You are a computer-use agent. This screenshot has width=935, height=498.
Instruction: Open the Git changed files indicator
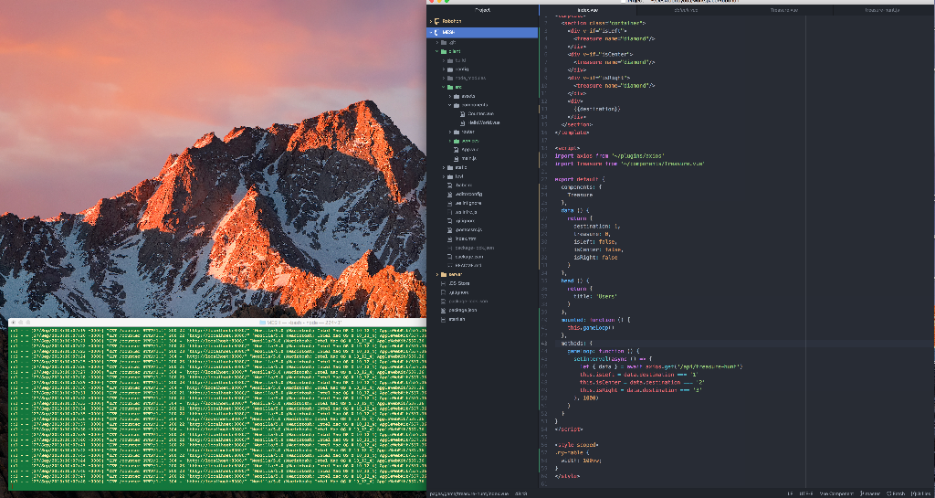tap(921, 493)
